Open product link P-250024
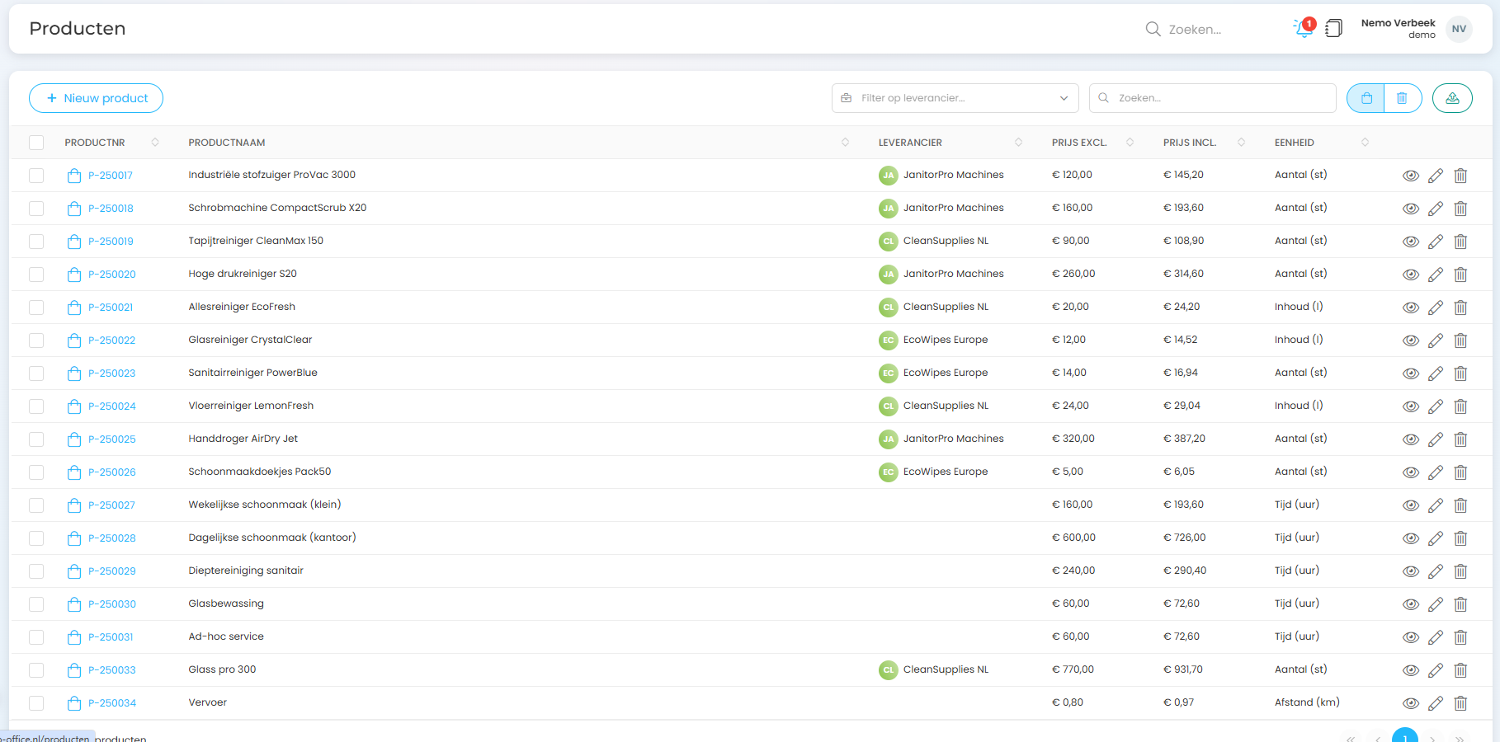Image resolution: width=1500 pixels, height=742 pixels. [112, 406]
